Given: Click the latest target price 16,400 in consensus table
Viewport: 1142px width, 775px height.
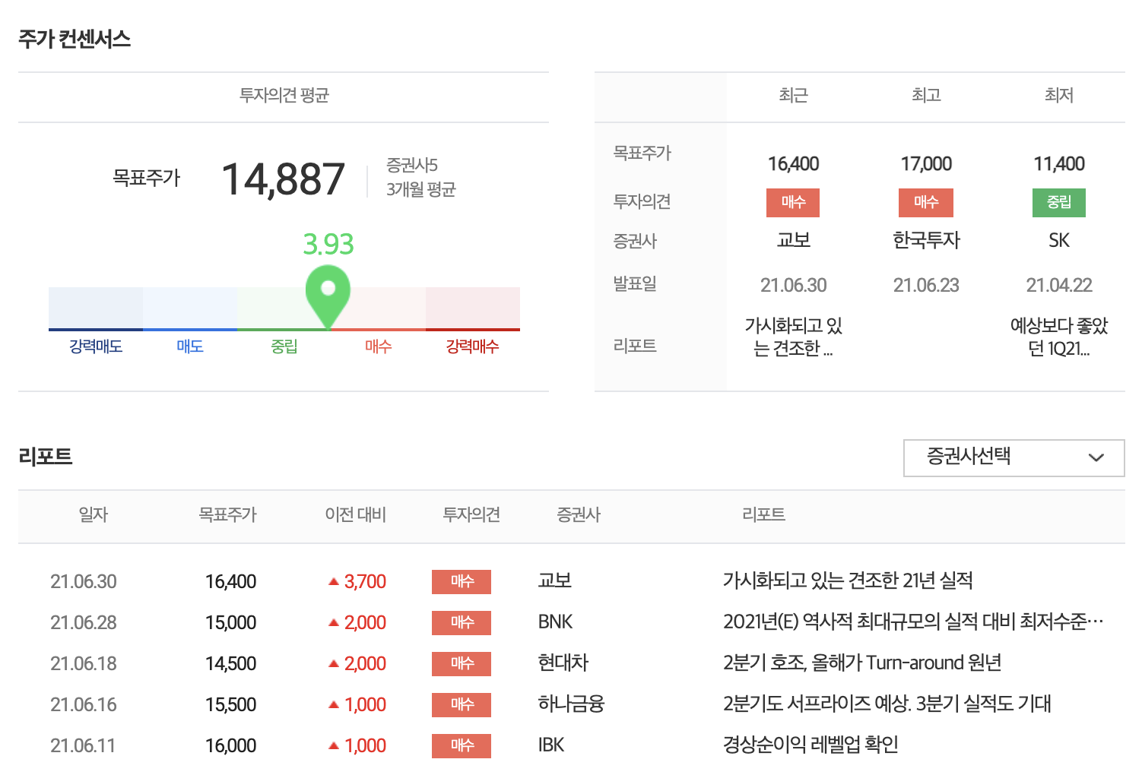Looking at the screenshot, I should point(793,164).
